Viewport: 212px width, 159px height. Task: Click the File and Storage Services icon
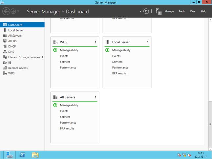pyautogui.click(x=5, y=57)
